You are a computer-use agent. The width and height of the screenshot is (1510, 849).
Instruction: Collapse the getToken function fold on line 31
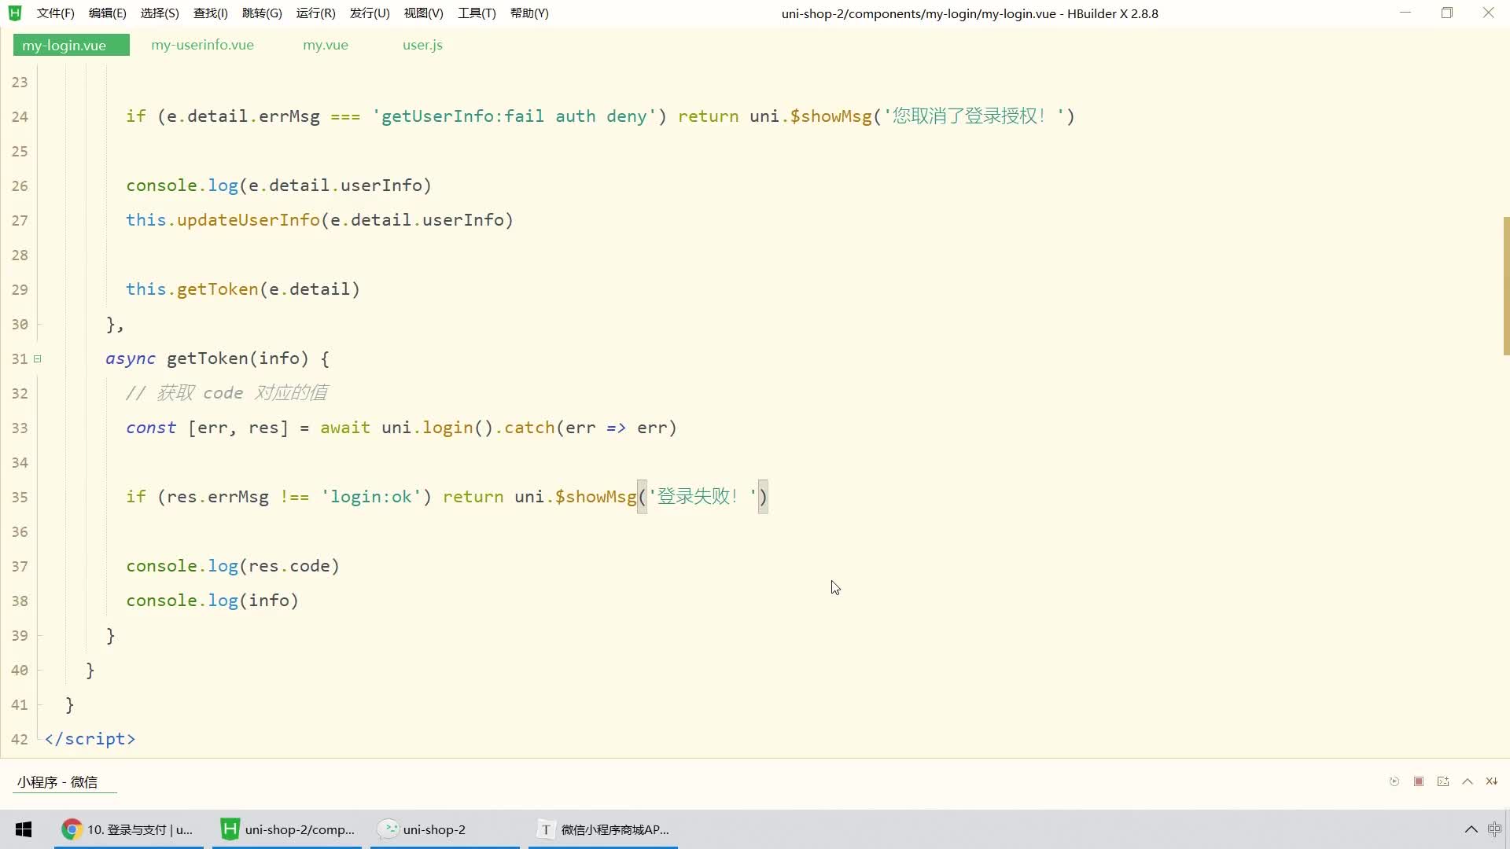click(x=37, y=358)
